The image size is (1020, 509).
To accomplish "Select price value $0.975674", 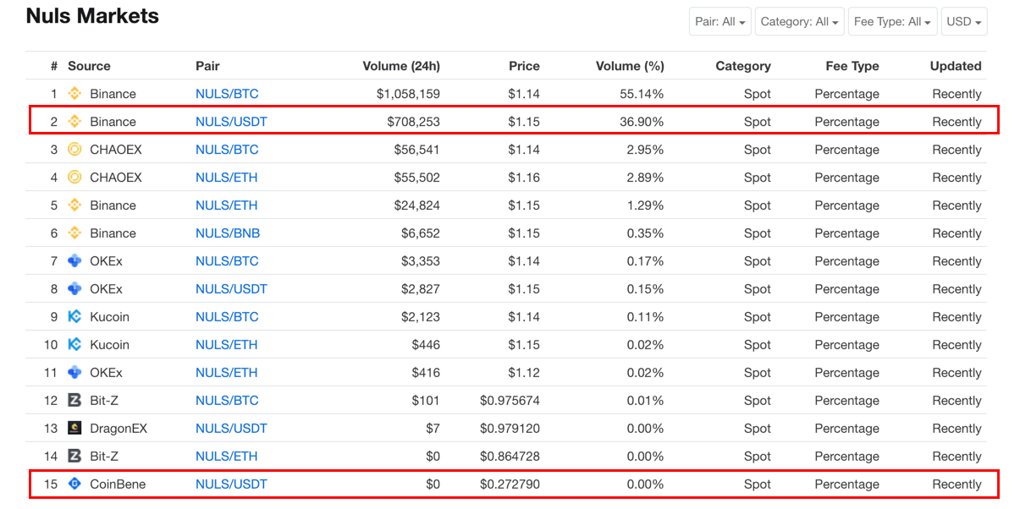I will [510, 401].
